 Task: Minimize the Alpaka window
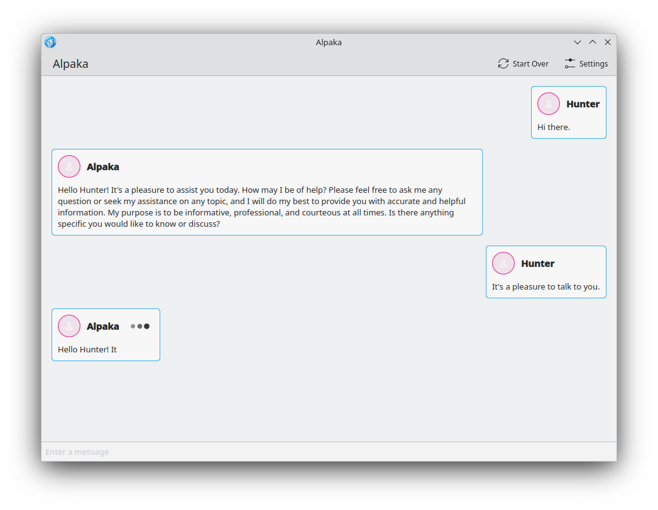(x=578, y=42)
